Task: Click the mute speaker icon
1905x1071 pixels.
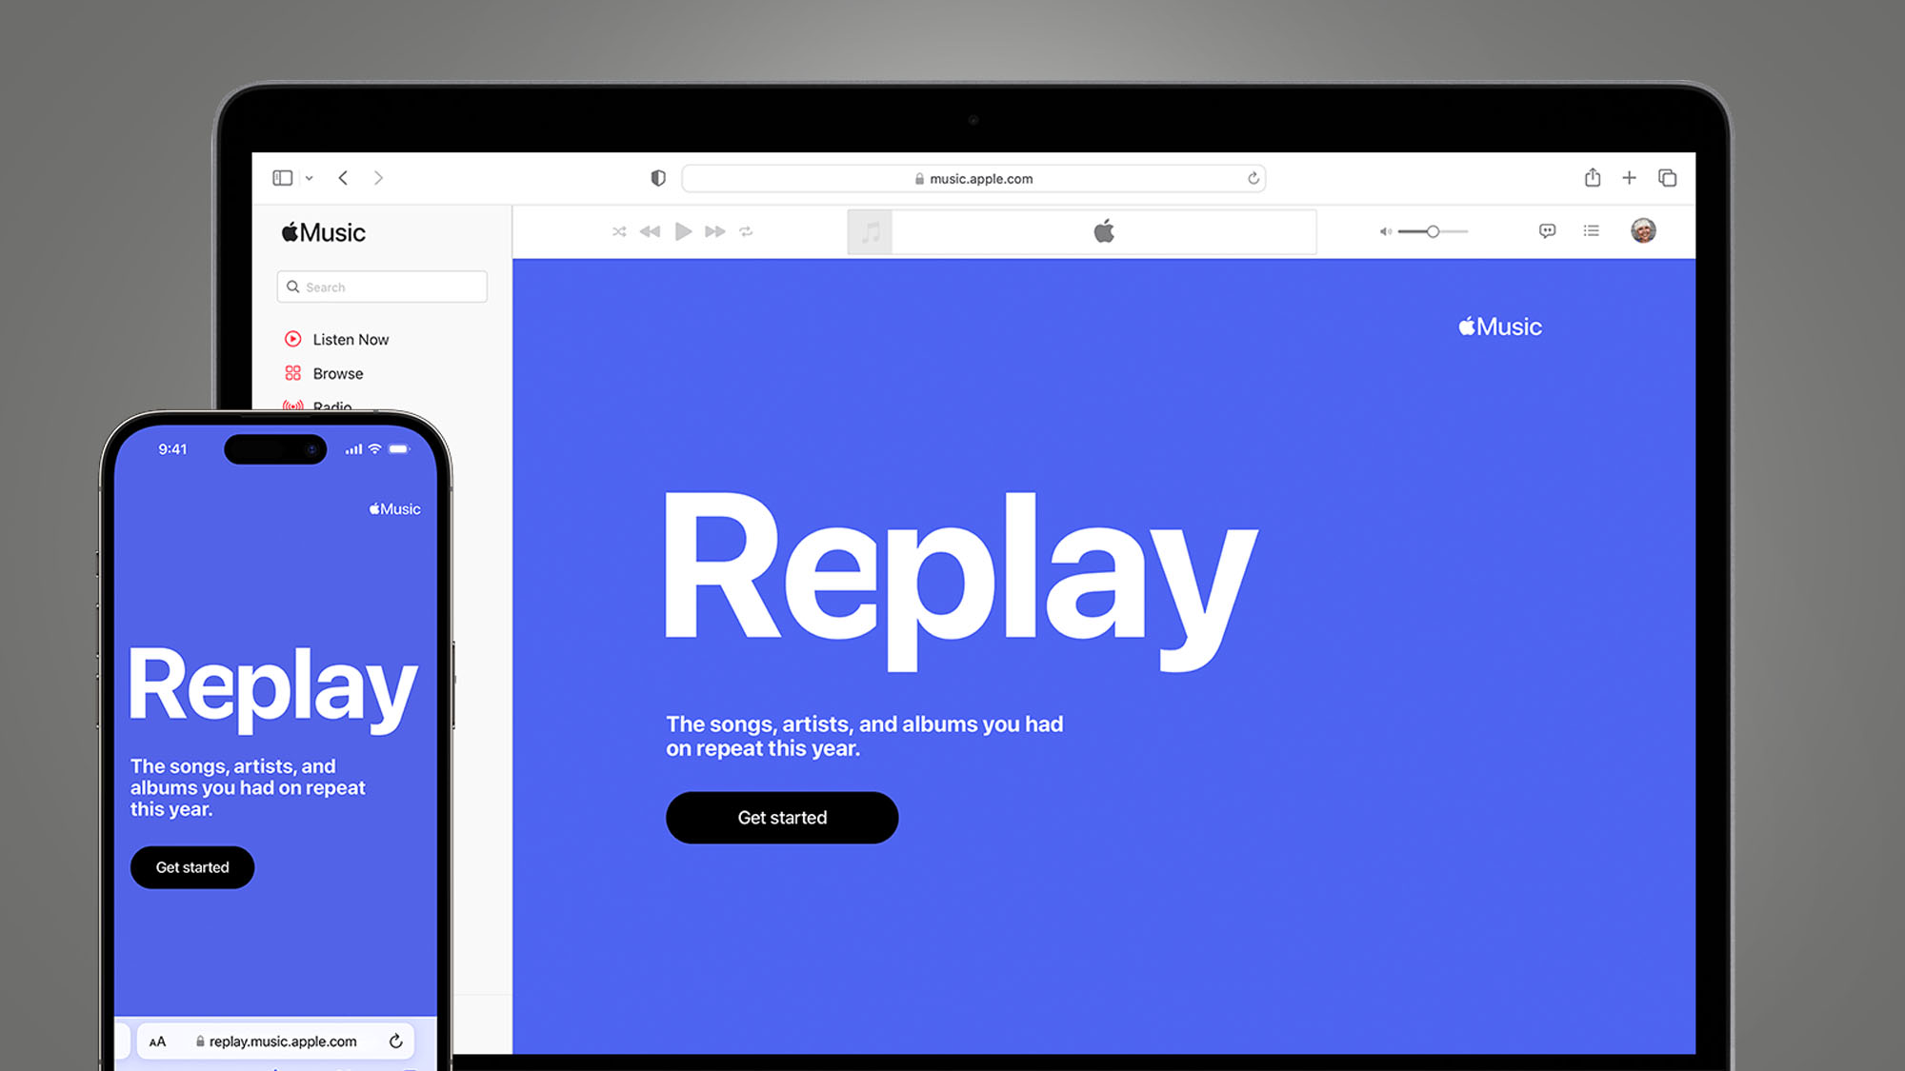Action: [x=1384, y=231]
